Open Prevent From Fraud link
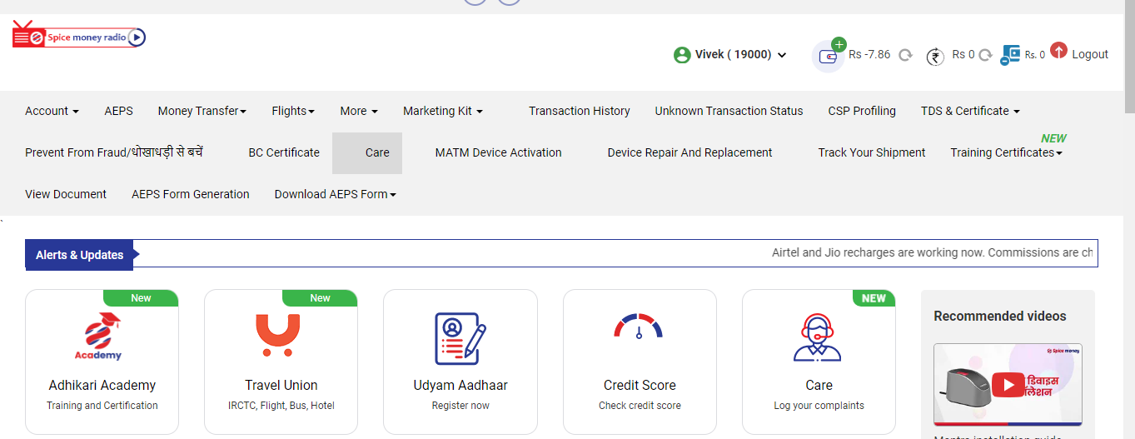This screenshot has height=439, width=1135. coord(114,152)
